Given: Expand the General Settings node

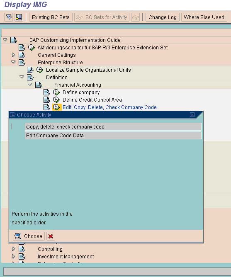Looking at the screenshot, I should point(13,55).
